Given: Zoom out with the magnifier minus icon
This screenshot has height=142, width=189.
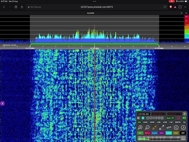Looking at the screenshot, I should (147, 127).
